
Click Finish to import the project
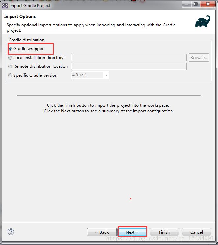[x=164, y=232]
